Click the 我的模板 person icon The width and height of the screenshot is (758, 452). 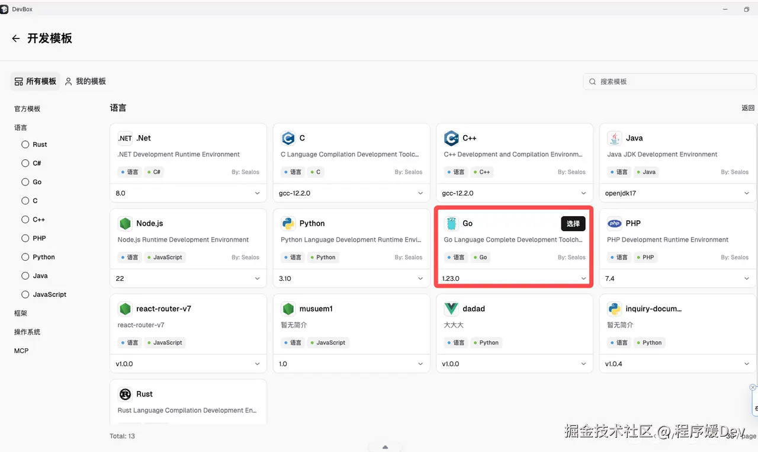pos(69,81)
